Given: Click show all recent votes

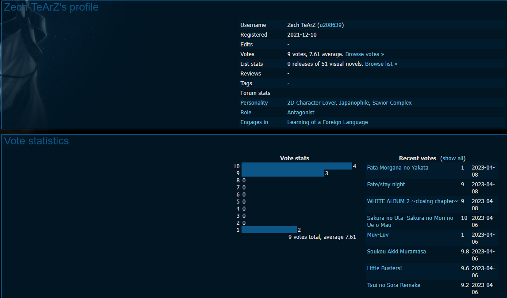Looking at the screenshot, I should click(453, 158).
